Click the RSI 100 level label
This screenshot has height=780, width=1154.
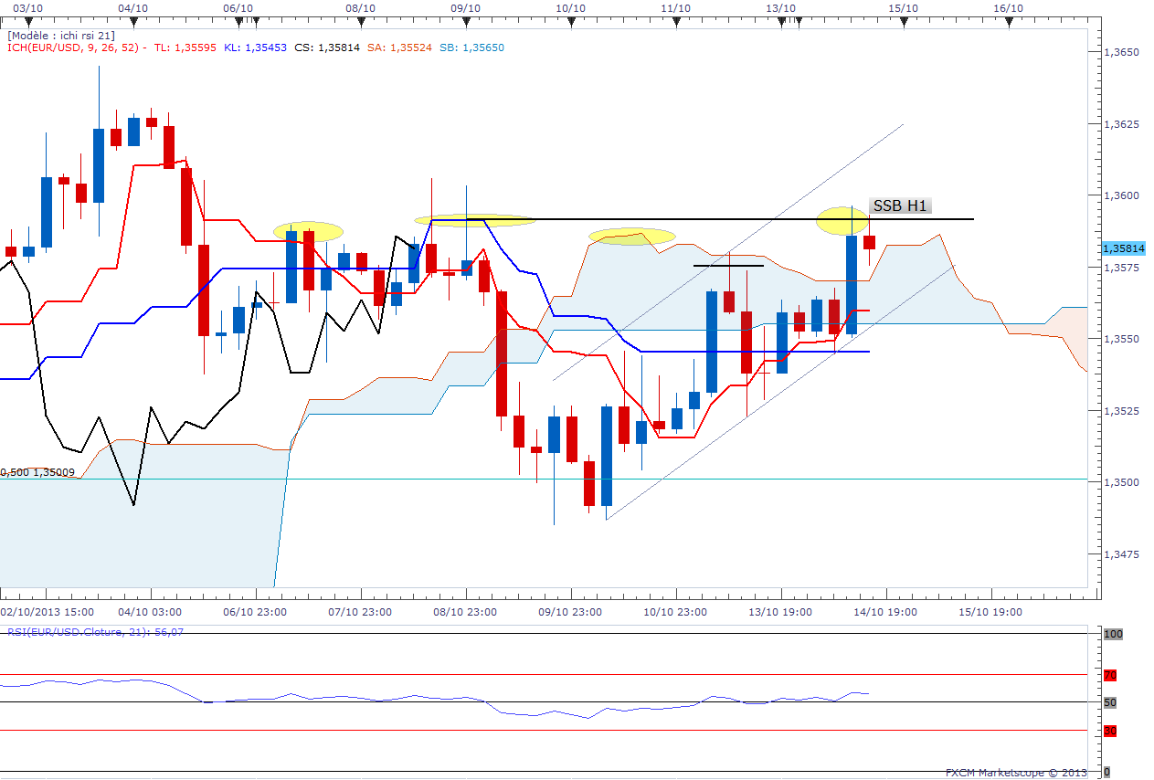(1113, 634)
